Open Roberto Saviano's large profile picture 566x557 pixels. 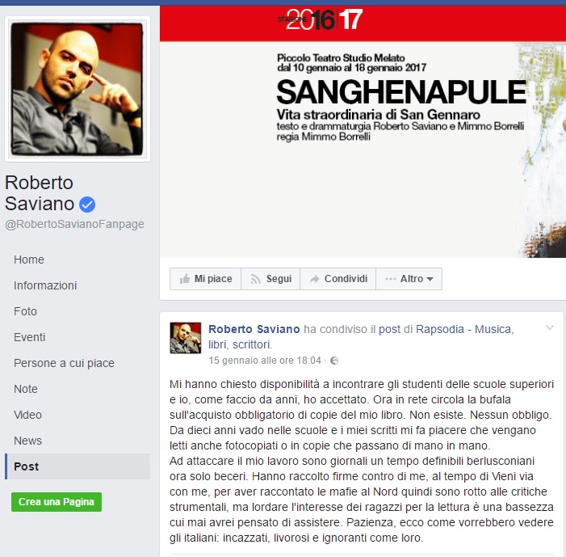(78, 89)
